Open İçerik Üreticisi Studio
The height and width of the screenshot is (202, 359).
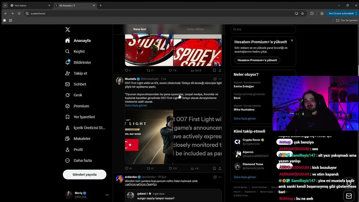(x=85, y=128)
